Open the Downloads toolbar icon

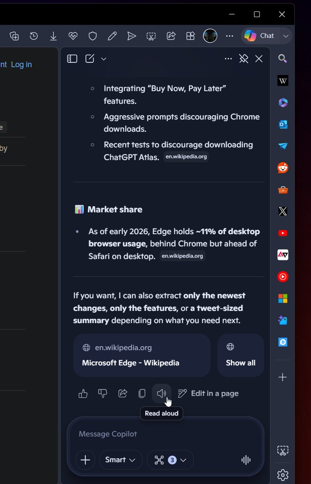point(53,36)
